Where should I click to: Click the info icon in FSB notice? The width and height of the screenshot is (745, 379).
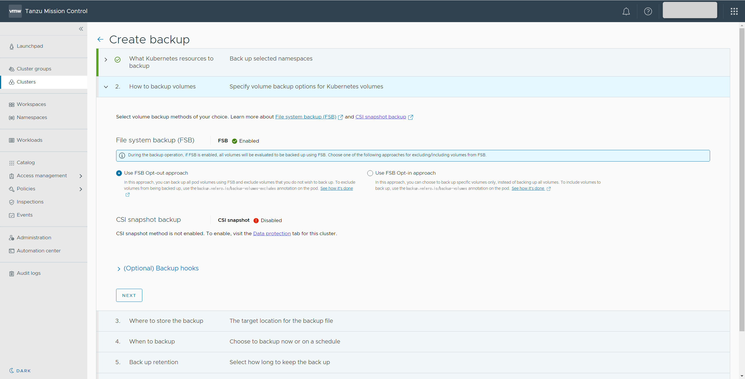pyautogui.click(x=122, y=155)
